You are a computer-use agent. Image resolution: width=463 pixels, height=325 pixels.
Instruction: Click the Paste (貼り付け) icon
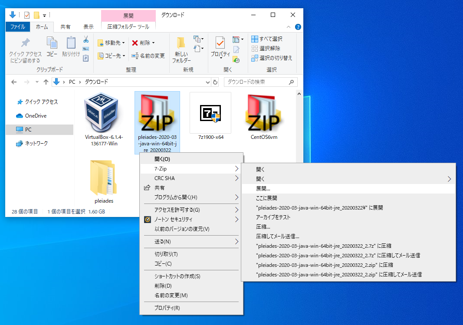(x=71, y=43)
